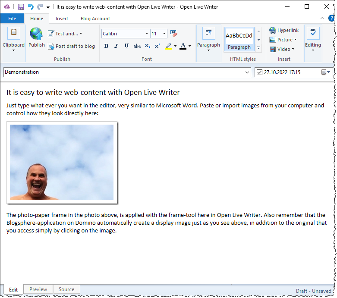The image size is (337, 298).
Task: Toggle Underline formatting
Action: pos(126,46)
